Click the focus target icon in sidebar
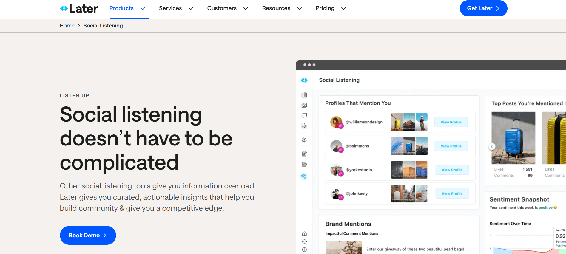 point(304,140)
